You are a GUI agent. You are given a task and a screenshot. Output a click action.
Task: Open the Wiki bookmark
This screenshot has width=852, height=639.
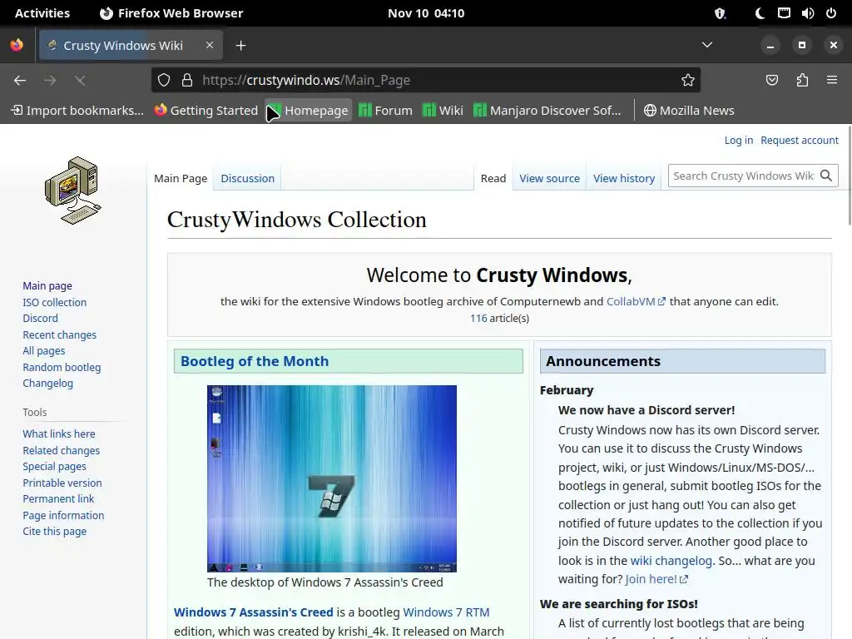click(443, 111)
